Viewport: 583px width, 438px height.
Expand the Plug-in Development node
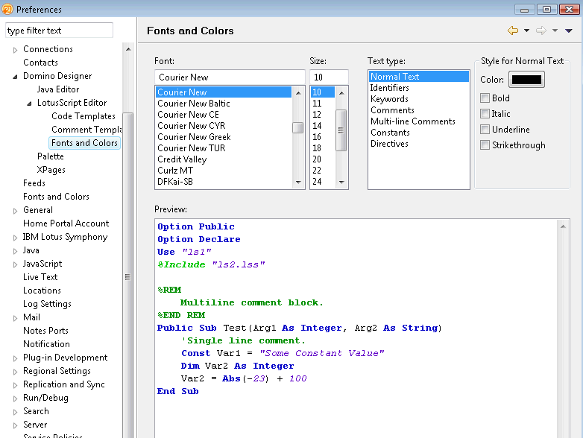(15, 358)
